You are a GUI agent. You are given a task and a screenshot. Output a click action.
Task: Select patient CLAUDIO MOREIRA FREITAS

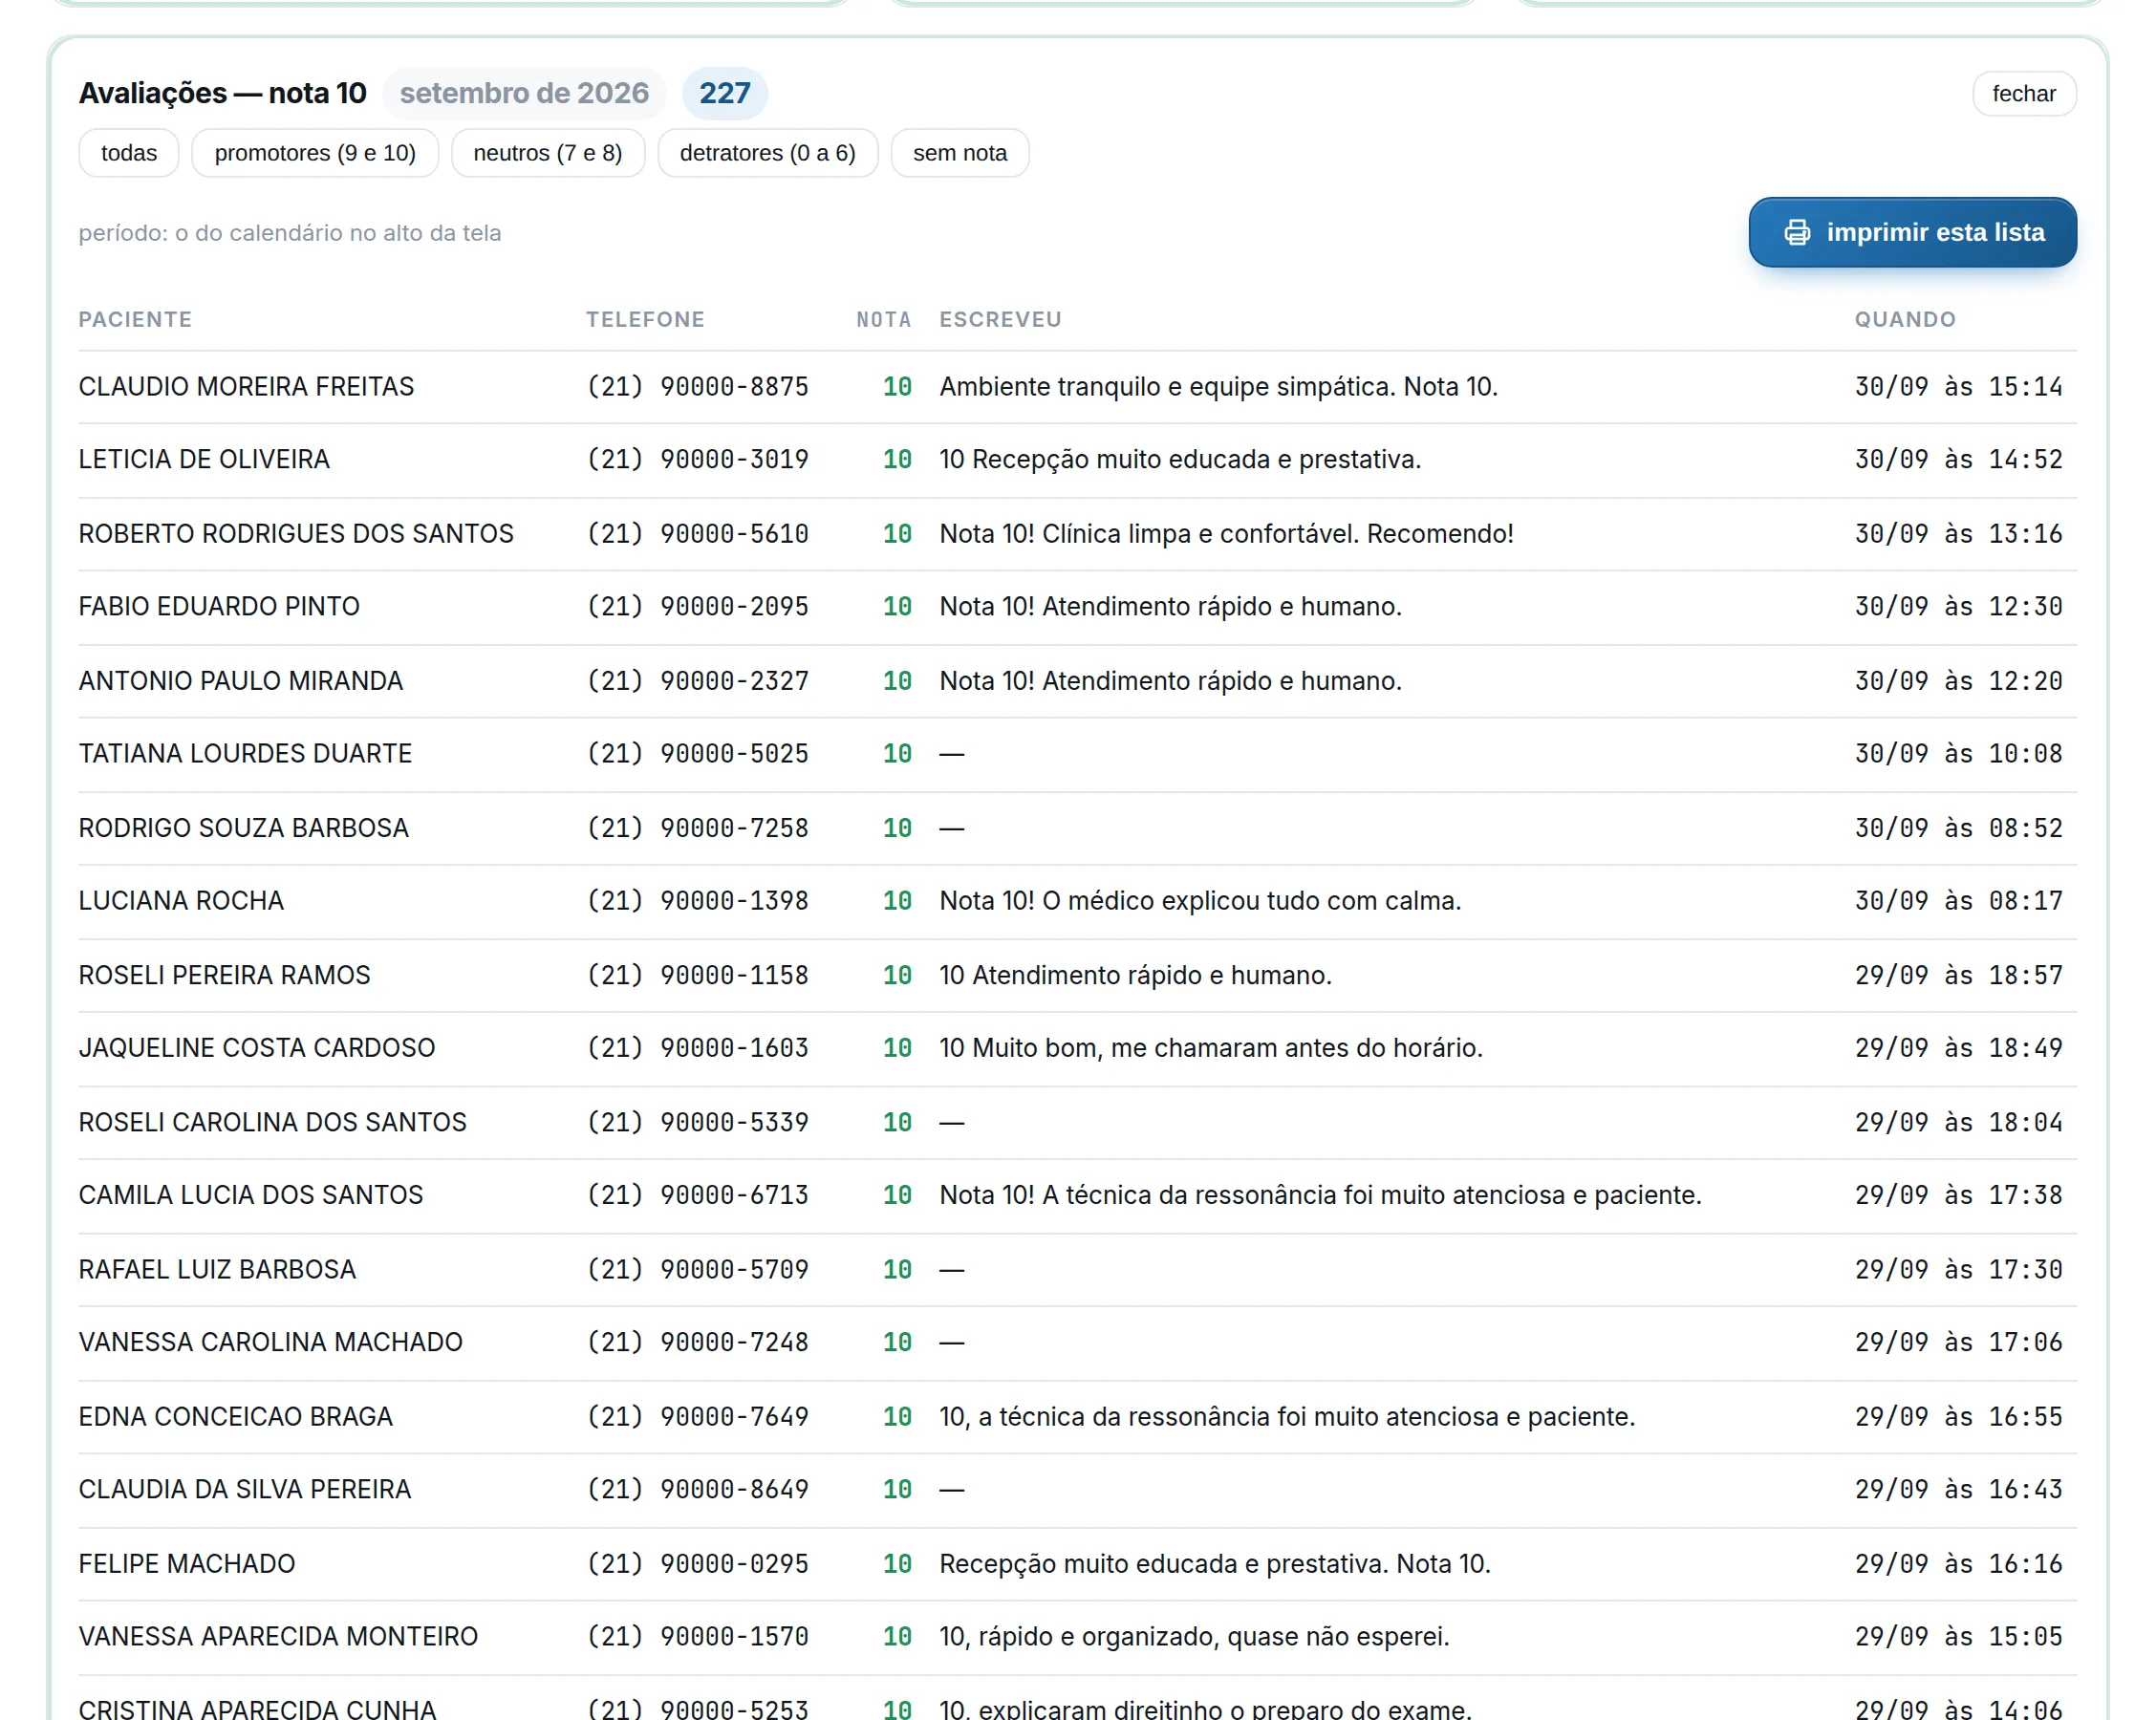[246, 386]
